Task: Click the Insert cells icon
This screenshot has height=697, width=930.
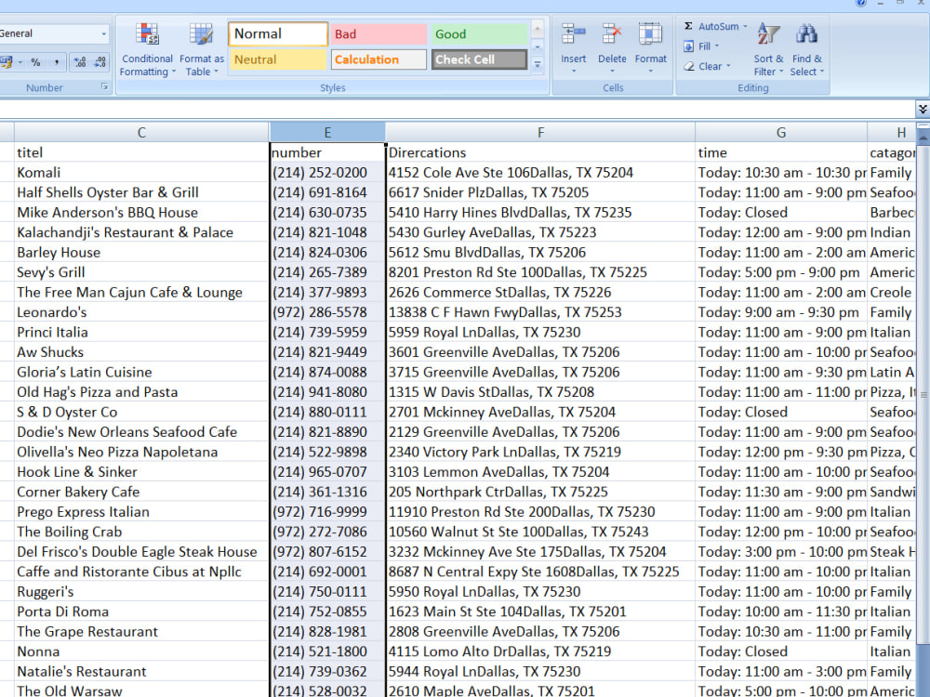Action: pos(573,33)
